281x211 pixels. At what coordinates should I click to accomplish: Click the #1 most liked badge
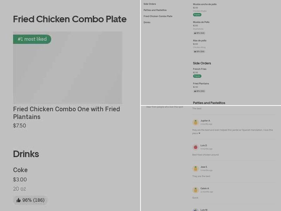(x=32, y=39)
